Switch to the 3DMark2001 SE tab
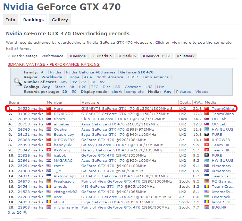Screen dimensions: 242x221 (156, 56)
